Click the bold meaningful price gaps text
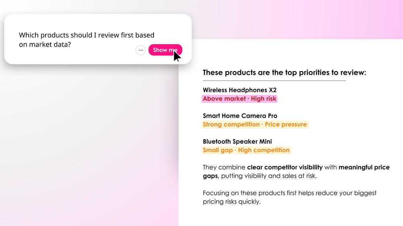Viewport: 403px width, 226px height. 364,167
